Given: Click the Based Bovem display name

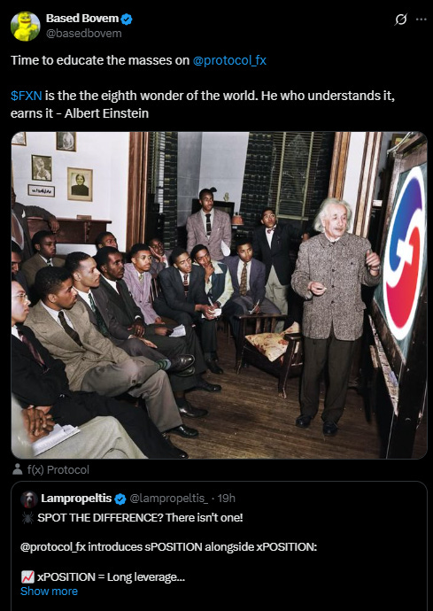Looking at the screenshot, I should (82, 19).
